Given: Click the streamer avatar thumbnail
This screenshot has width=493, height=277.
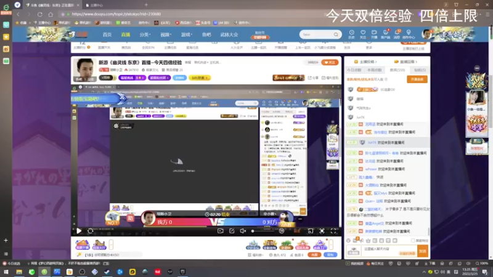Looking at the screenshot, I should point(85,70).
